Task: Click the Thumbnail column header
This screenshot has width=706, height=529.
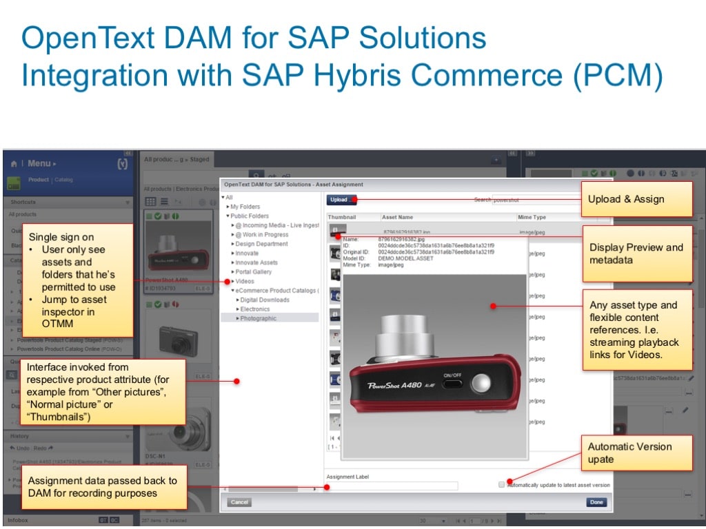Action: coord(342,217)
